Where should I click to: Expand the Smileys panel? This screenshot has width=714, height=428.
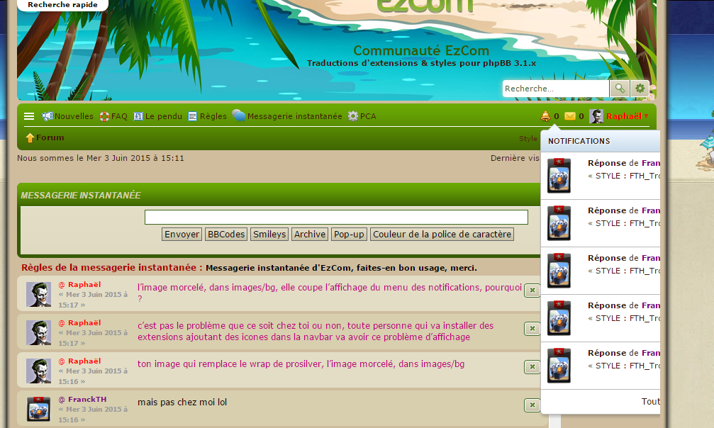269,235
